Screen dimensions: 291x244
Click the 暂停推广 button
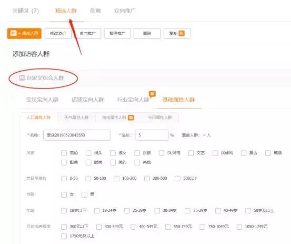(x=117, y=33)
